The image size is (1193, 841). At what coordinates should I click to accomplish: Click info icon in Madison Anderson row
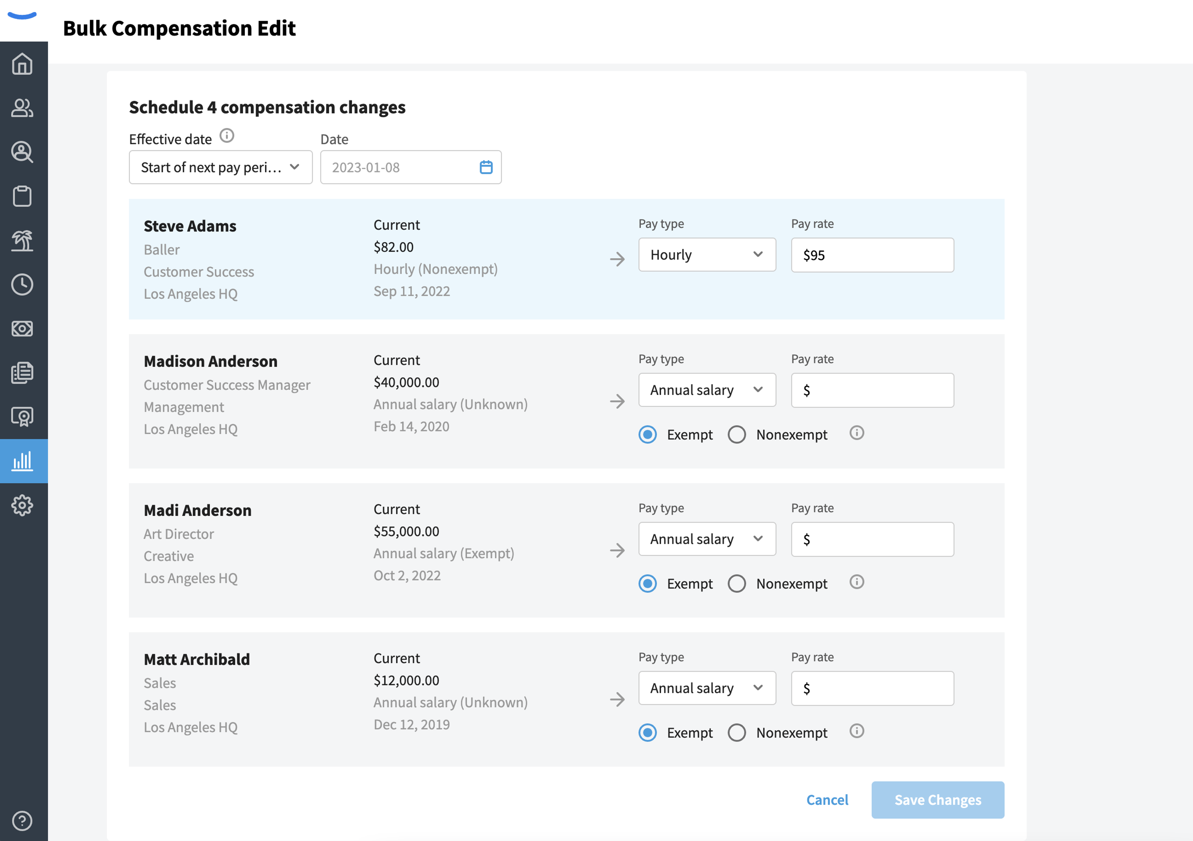(x=857, y=433)
